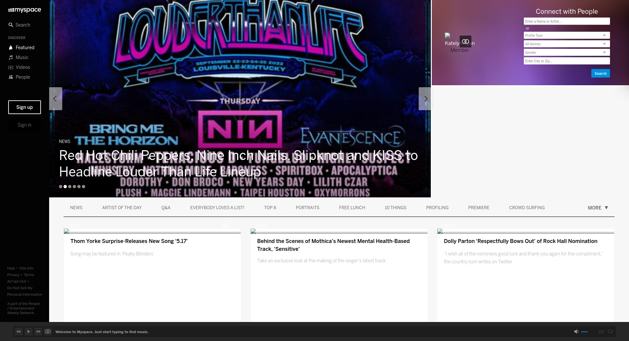Select the PREMIERE tab
Screen dimensions: 629x341
[479, 208]
